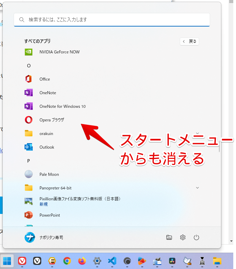
Task: Open Visual Studio Code from taskbar
Action: point(112,261)
